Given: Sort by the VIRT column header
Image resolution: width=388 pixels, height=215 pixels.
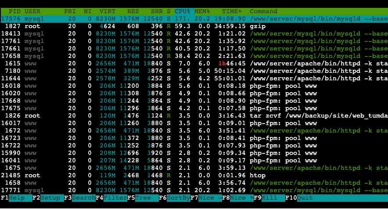Looking at the screenshot, I should coord(108,11).
